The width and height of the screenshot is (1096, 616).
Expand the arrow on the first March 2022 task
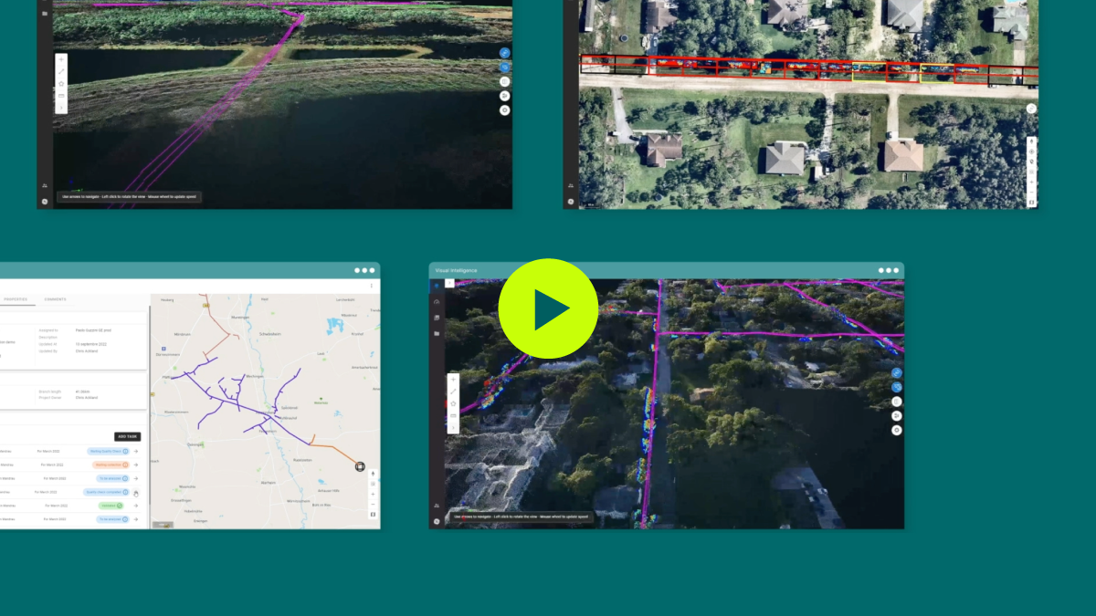tap(135, 451)
